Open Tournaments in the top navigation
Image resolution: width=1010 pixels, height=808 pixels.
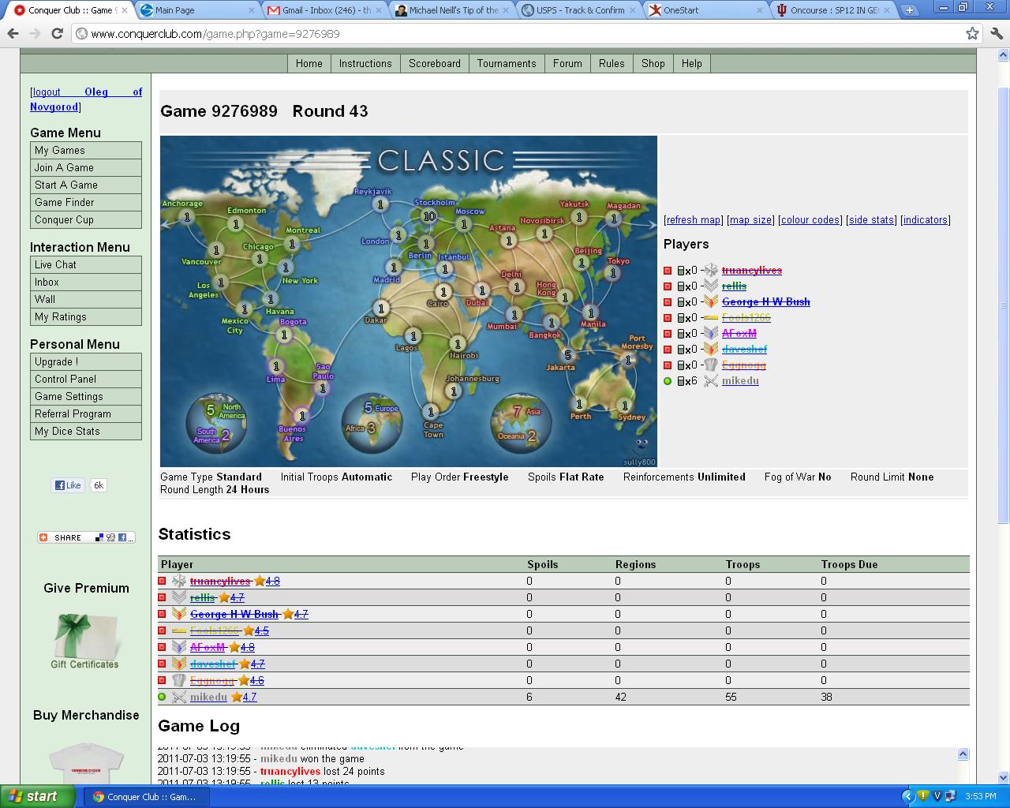(x=506, y=63)
